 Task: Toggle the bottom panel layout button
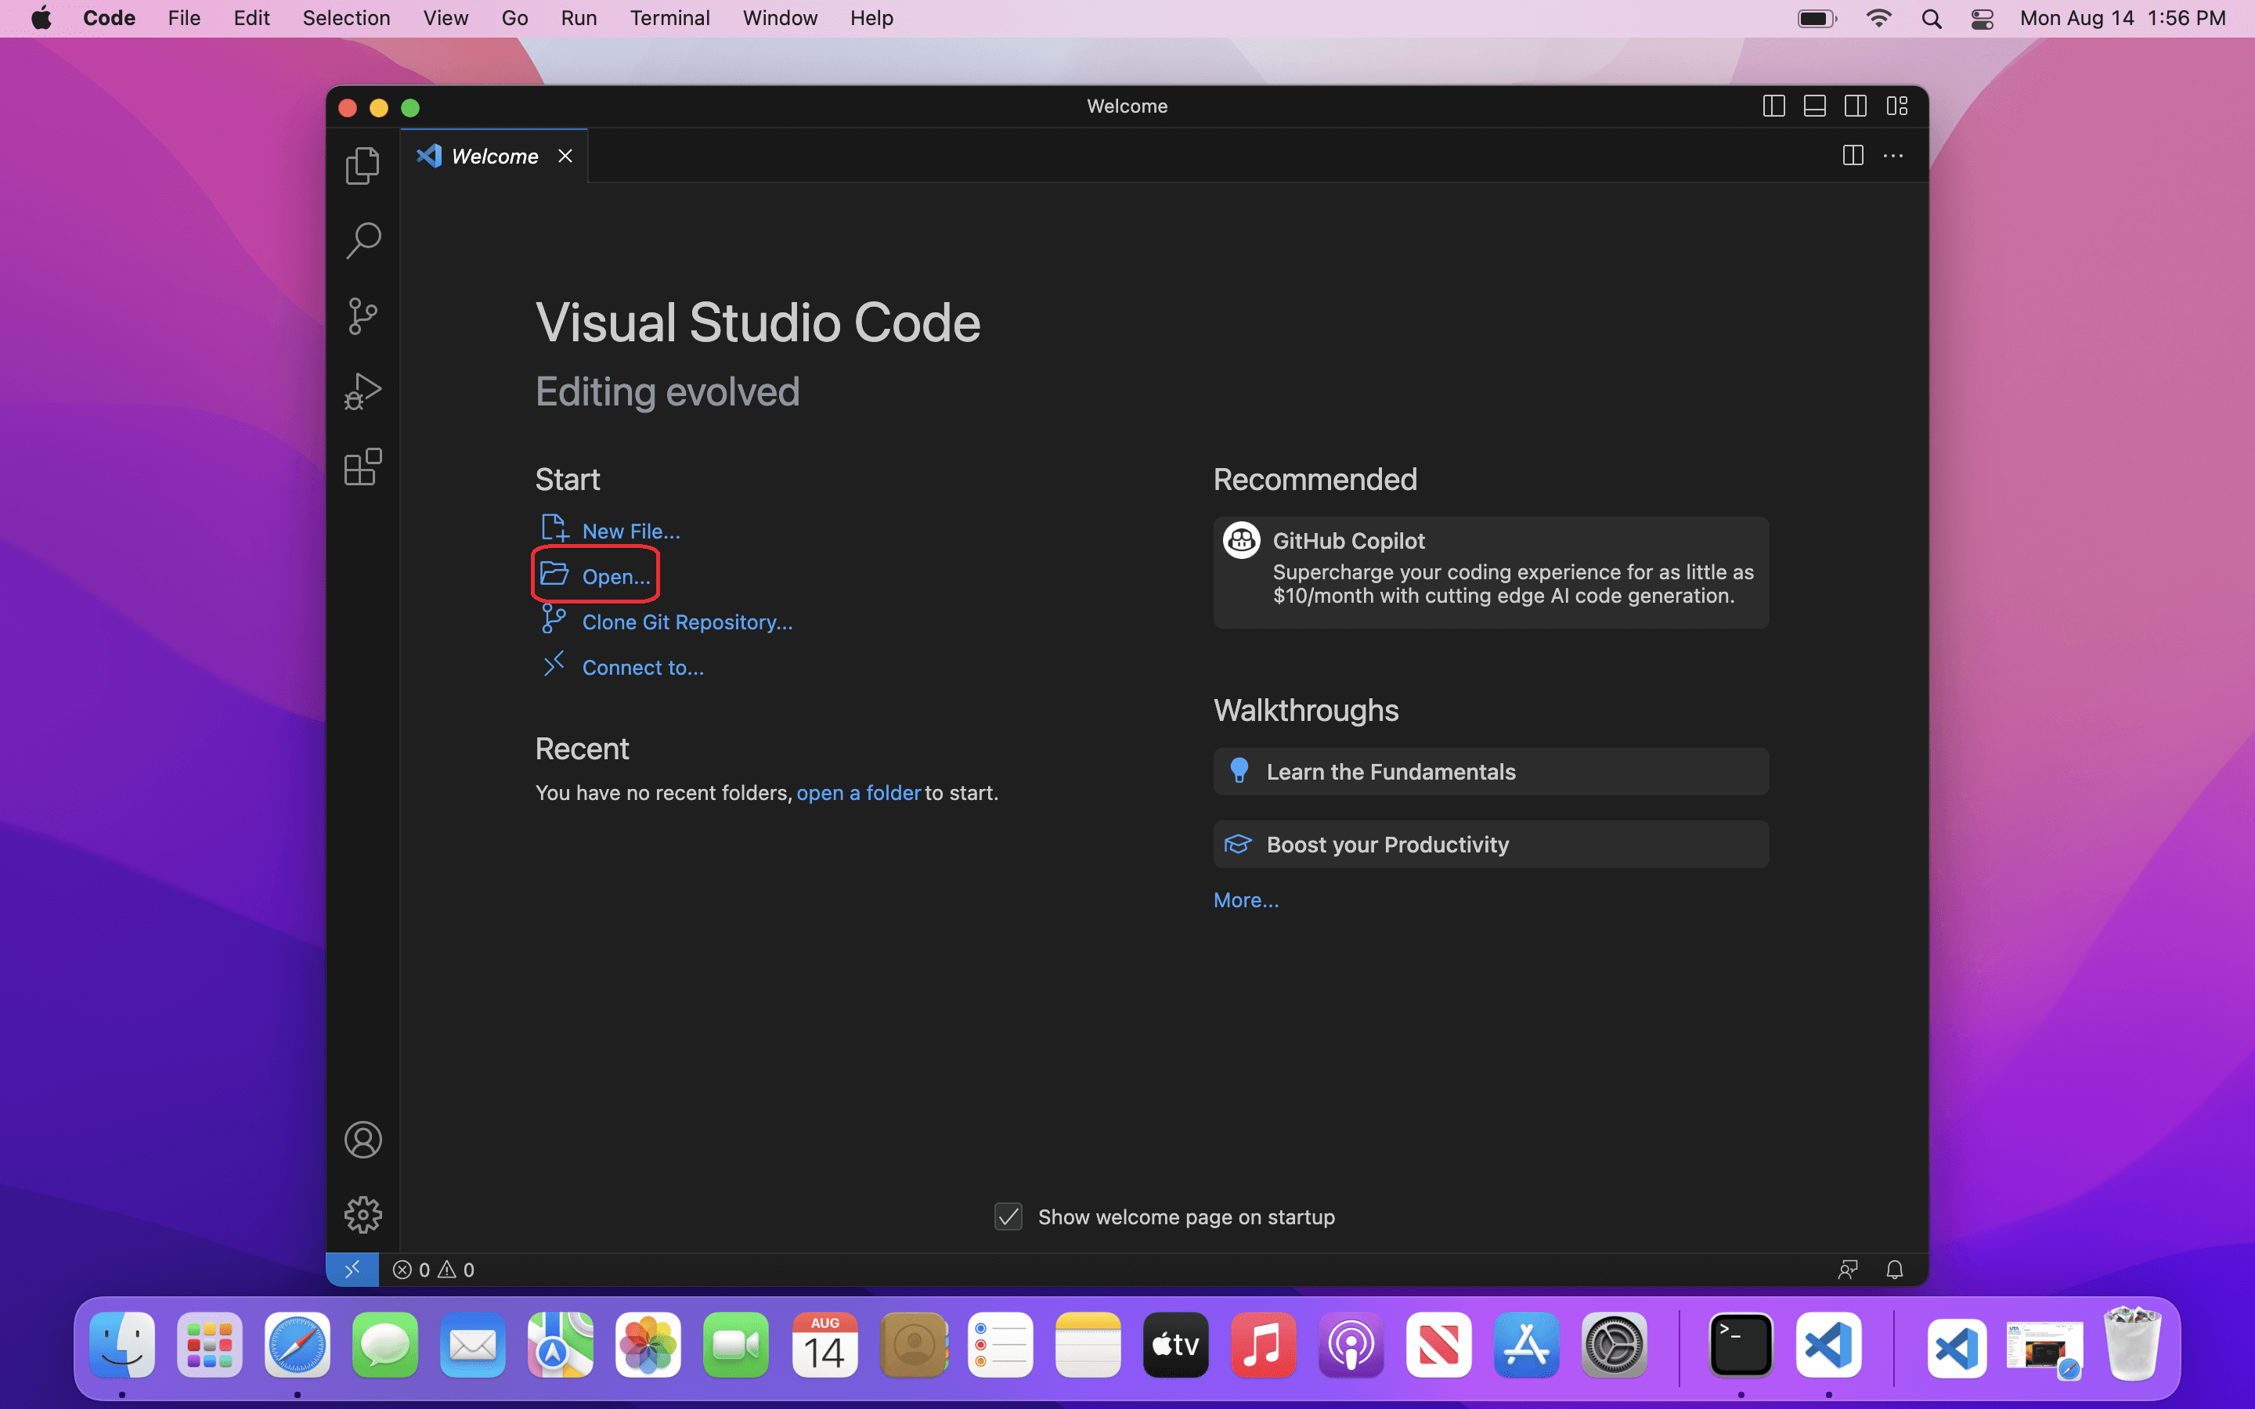pyautogui.click(x=1814, y=106)
